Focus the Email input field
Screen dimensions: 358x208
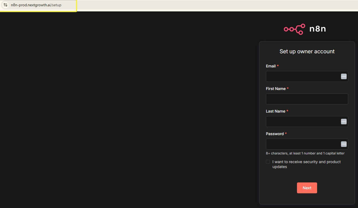(302, 76)
